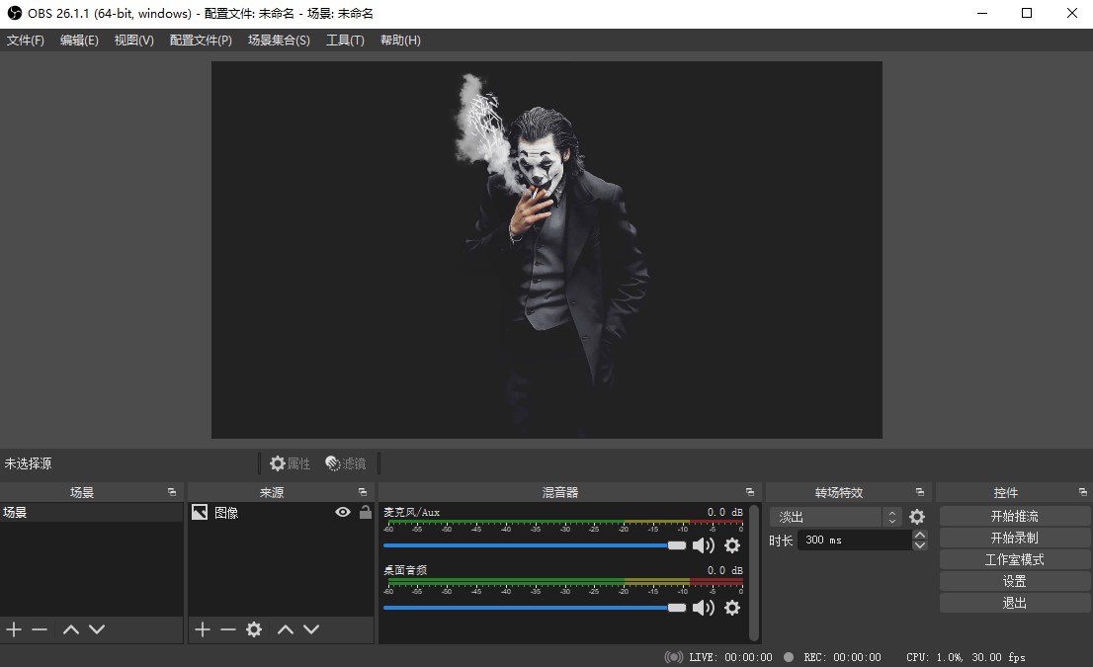Add a new scene with plus icon
1093x667 pixels.
[x=14, y=629]
